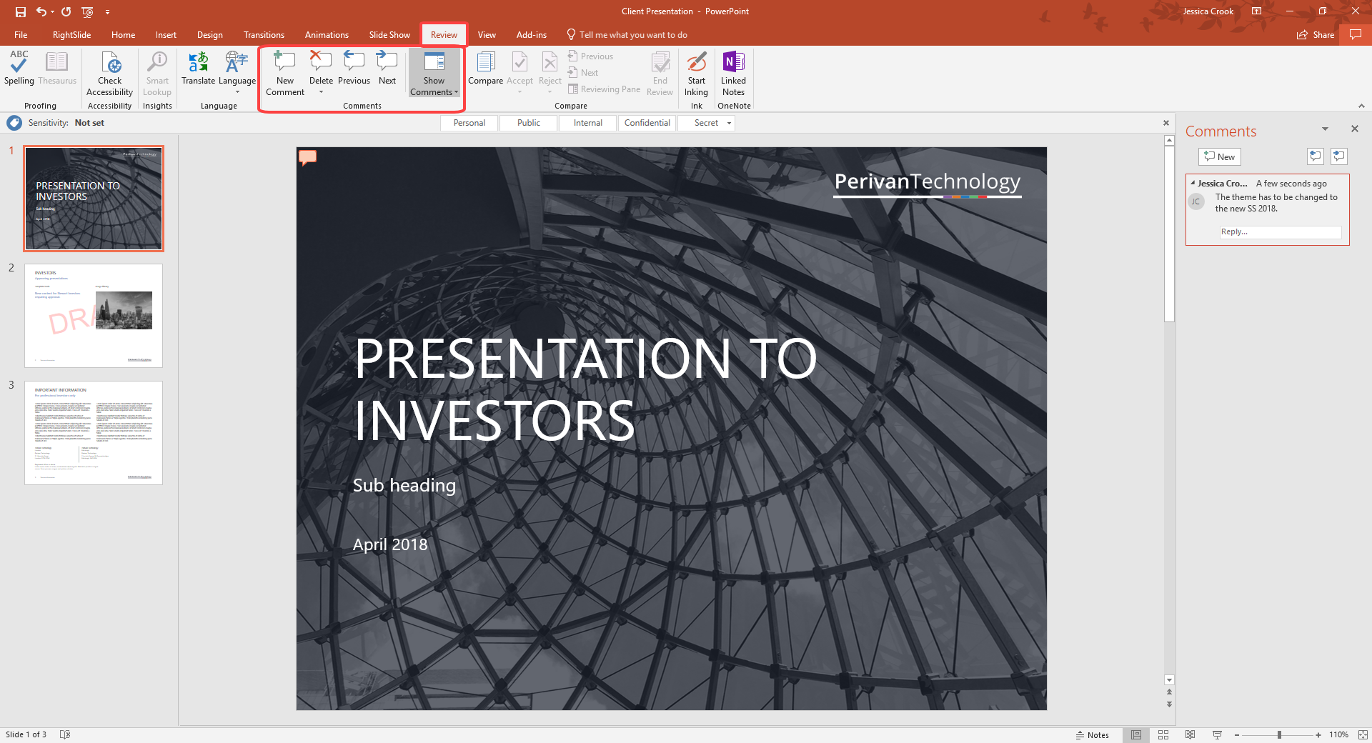Click the Redo/Repeat icon in title bar

click(x=66, y=11)
